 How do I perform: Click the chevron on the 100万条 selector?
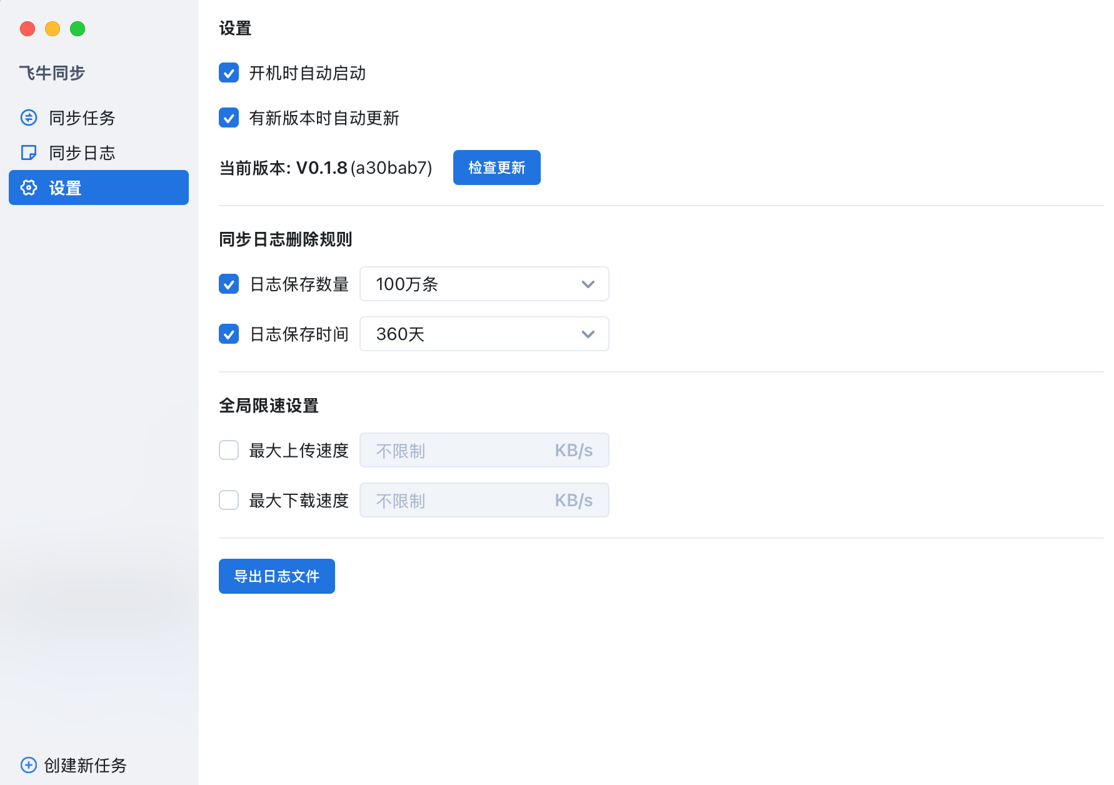(588, 284)
